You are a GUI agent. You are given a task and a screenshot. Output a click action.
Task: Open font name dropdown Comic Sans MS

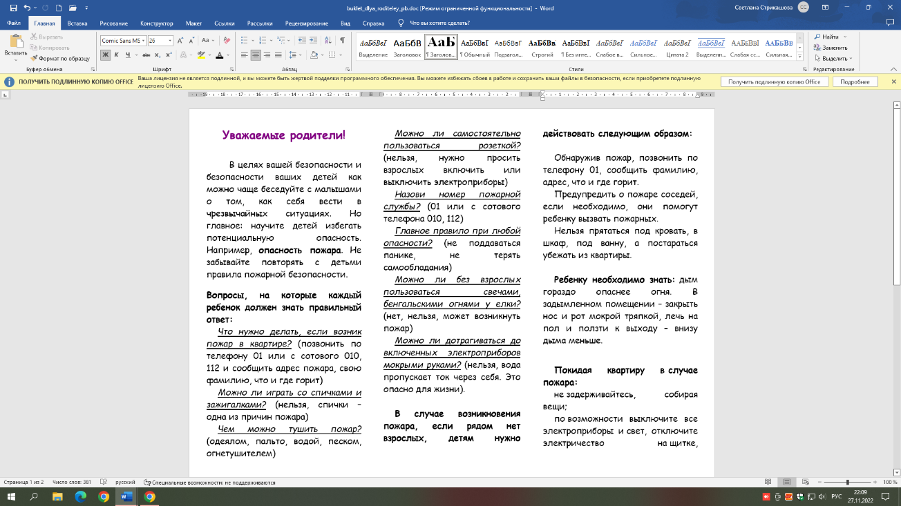point(143,41)
